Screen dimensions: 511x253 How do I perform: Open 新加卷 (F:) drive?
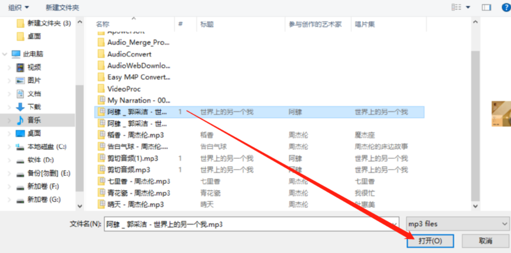pos(38,186)
